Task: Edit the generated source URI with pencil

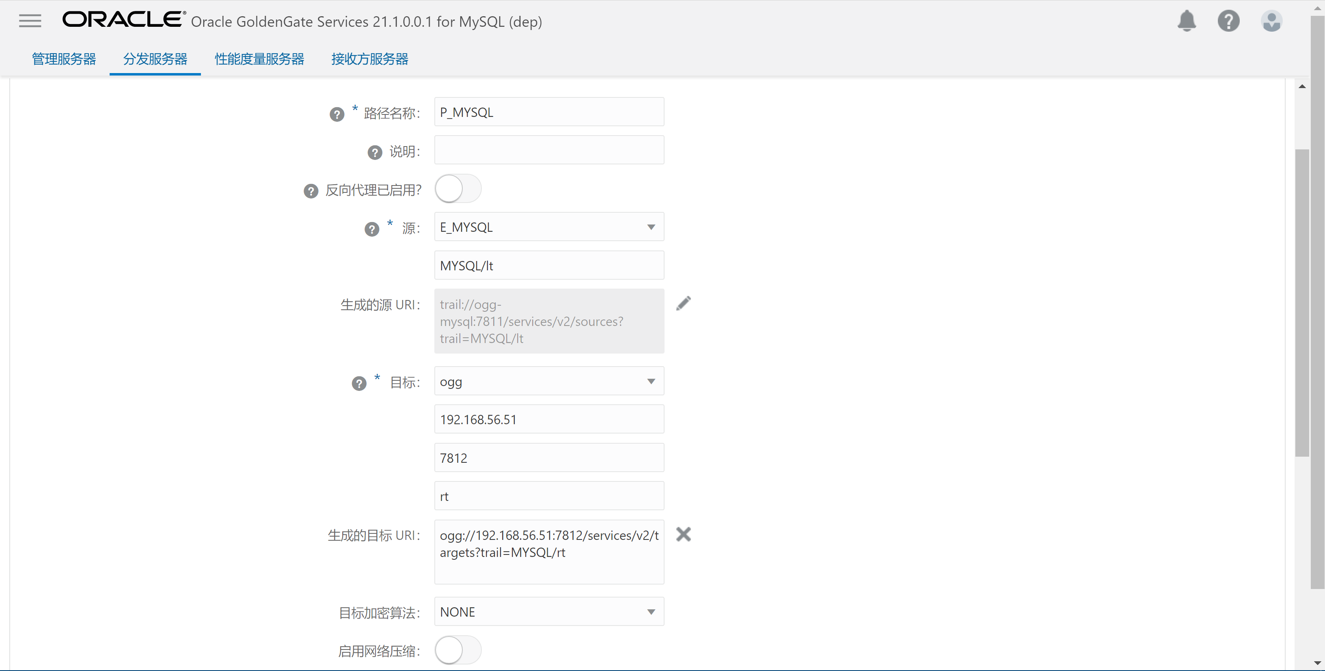Action: coord(683,303)
